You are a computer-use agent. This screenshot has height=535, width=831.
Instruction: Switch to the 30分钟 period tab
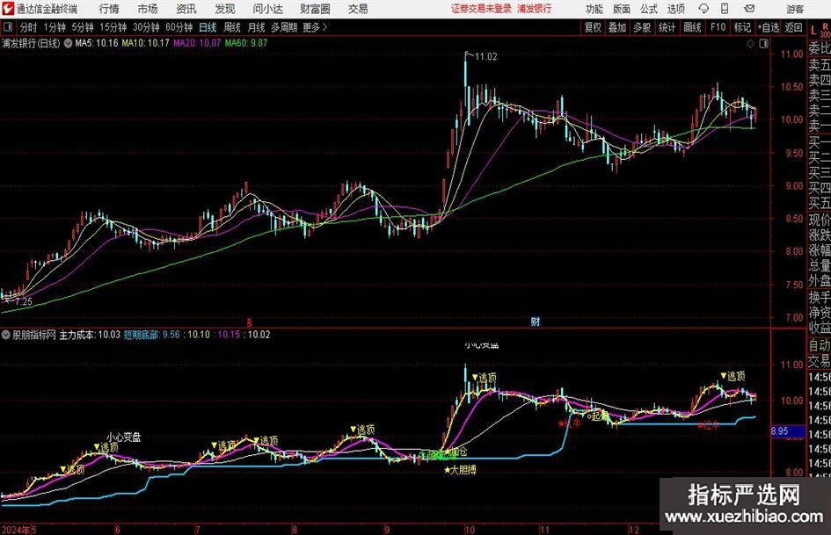[x=146, y=27]
